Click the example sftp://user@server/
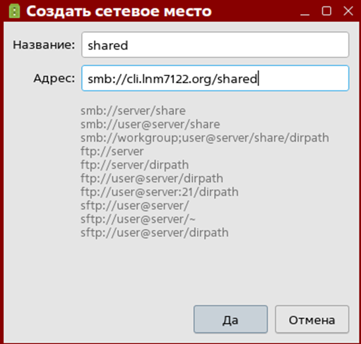The height and width of the screenshot is (344, 361). click(135, 206)
